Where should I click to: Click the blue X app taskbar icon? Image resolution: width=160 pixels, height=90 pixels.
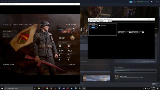click(x=59, y=88)
